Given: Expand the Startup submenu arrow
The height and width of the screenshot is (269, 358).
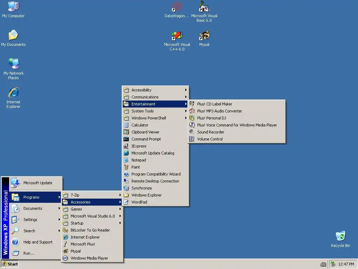Looking at the screenshot, I should point(120,223).
